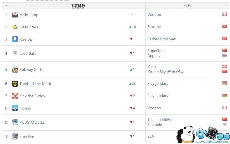The width and height of the screenshot is (230, 144).
Task: Click the Hole.io app icon
Action: (15, 108)
